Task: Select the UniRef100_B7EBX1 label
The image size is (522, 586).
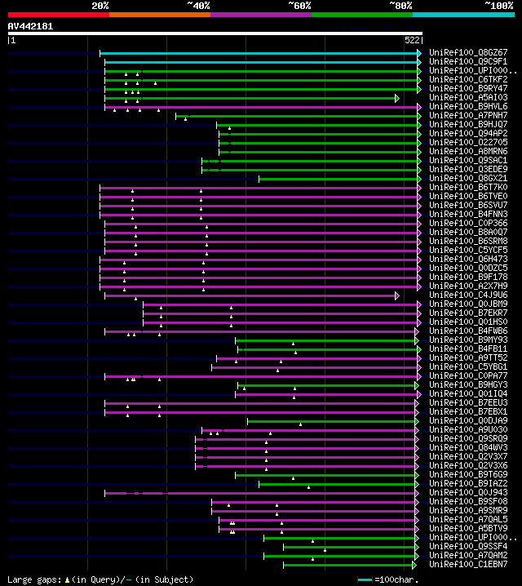Action: [468, 411]
